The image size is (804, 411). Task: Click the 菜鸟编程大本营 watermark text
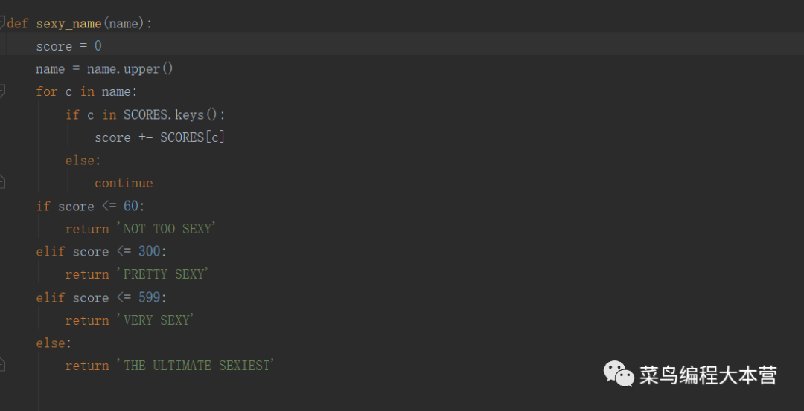point(708,375)
